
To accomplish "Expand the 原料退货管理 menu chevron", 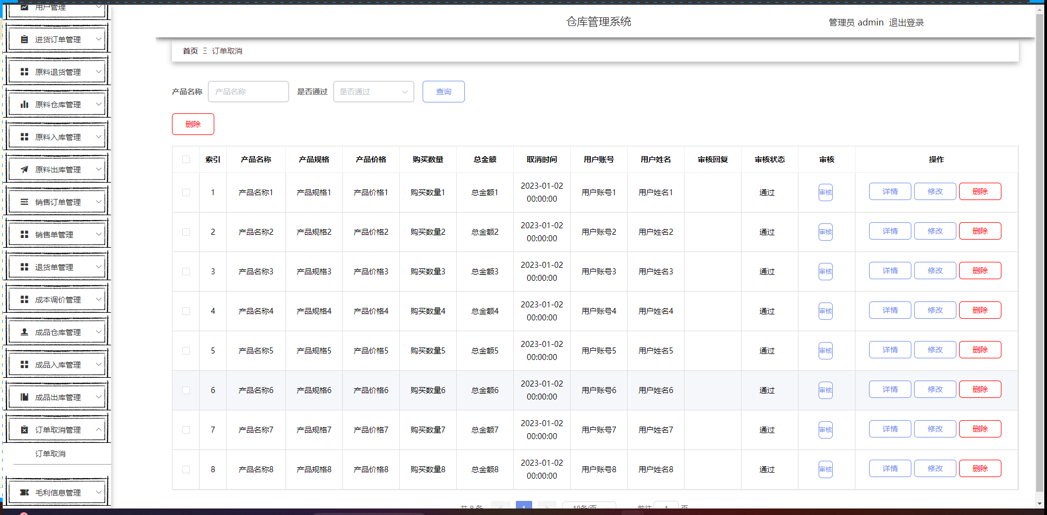I will coord(99,72).
